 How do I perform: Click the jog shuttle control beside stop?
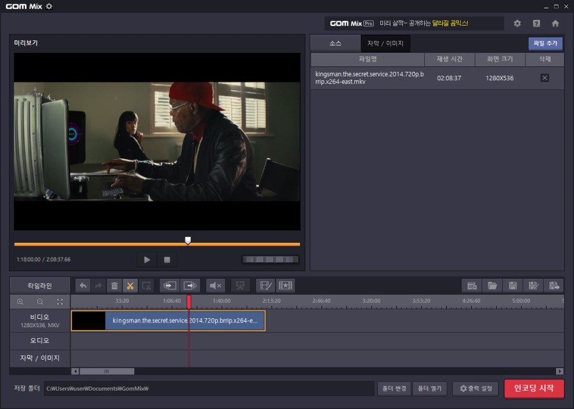270,260
